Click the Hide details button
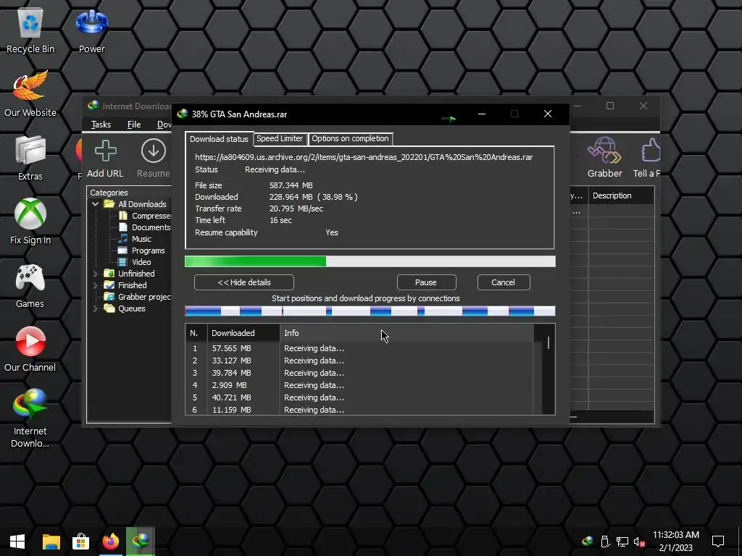 point(244,282)
